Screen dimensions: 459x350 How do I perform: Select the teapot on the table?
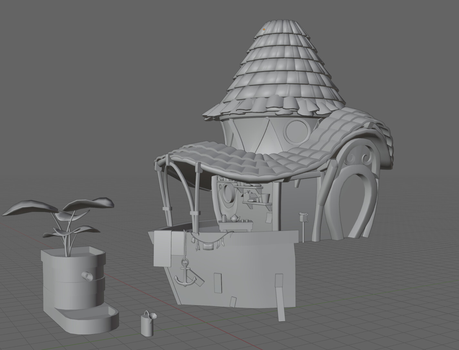click(234, 218)
